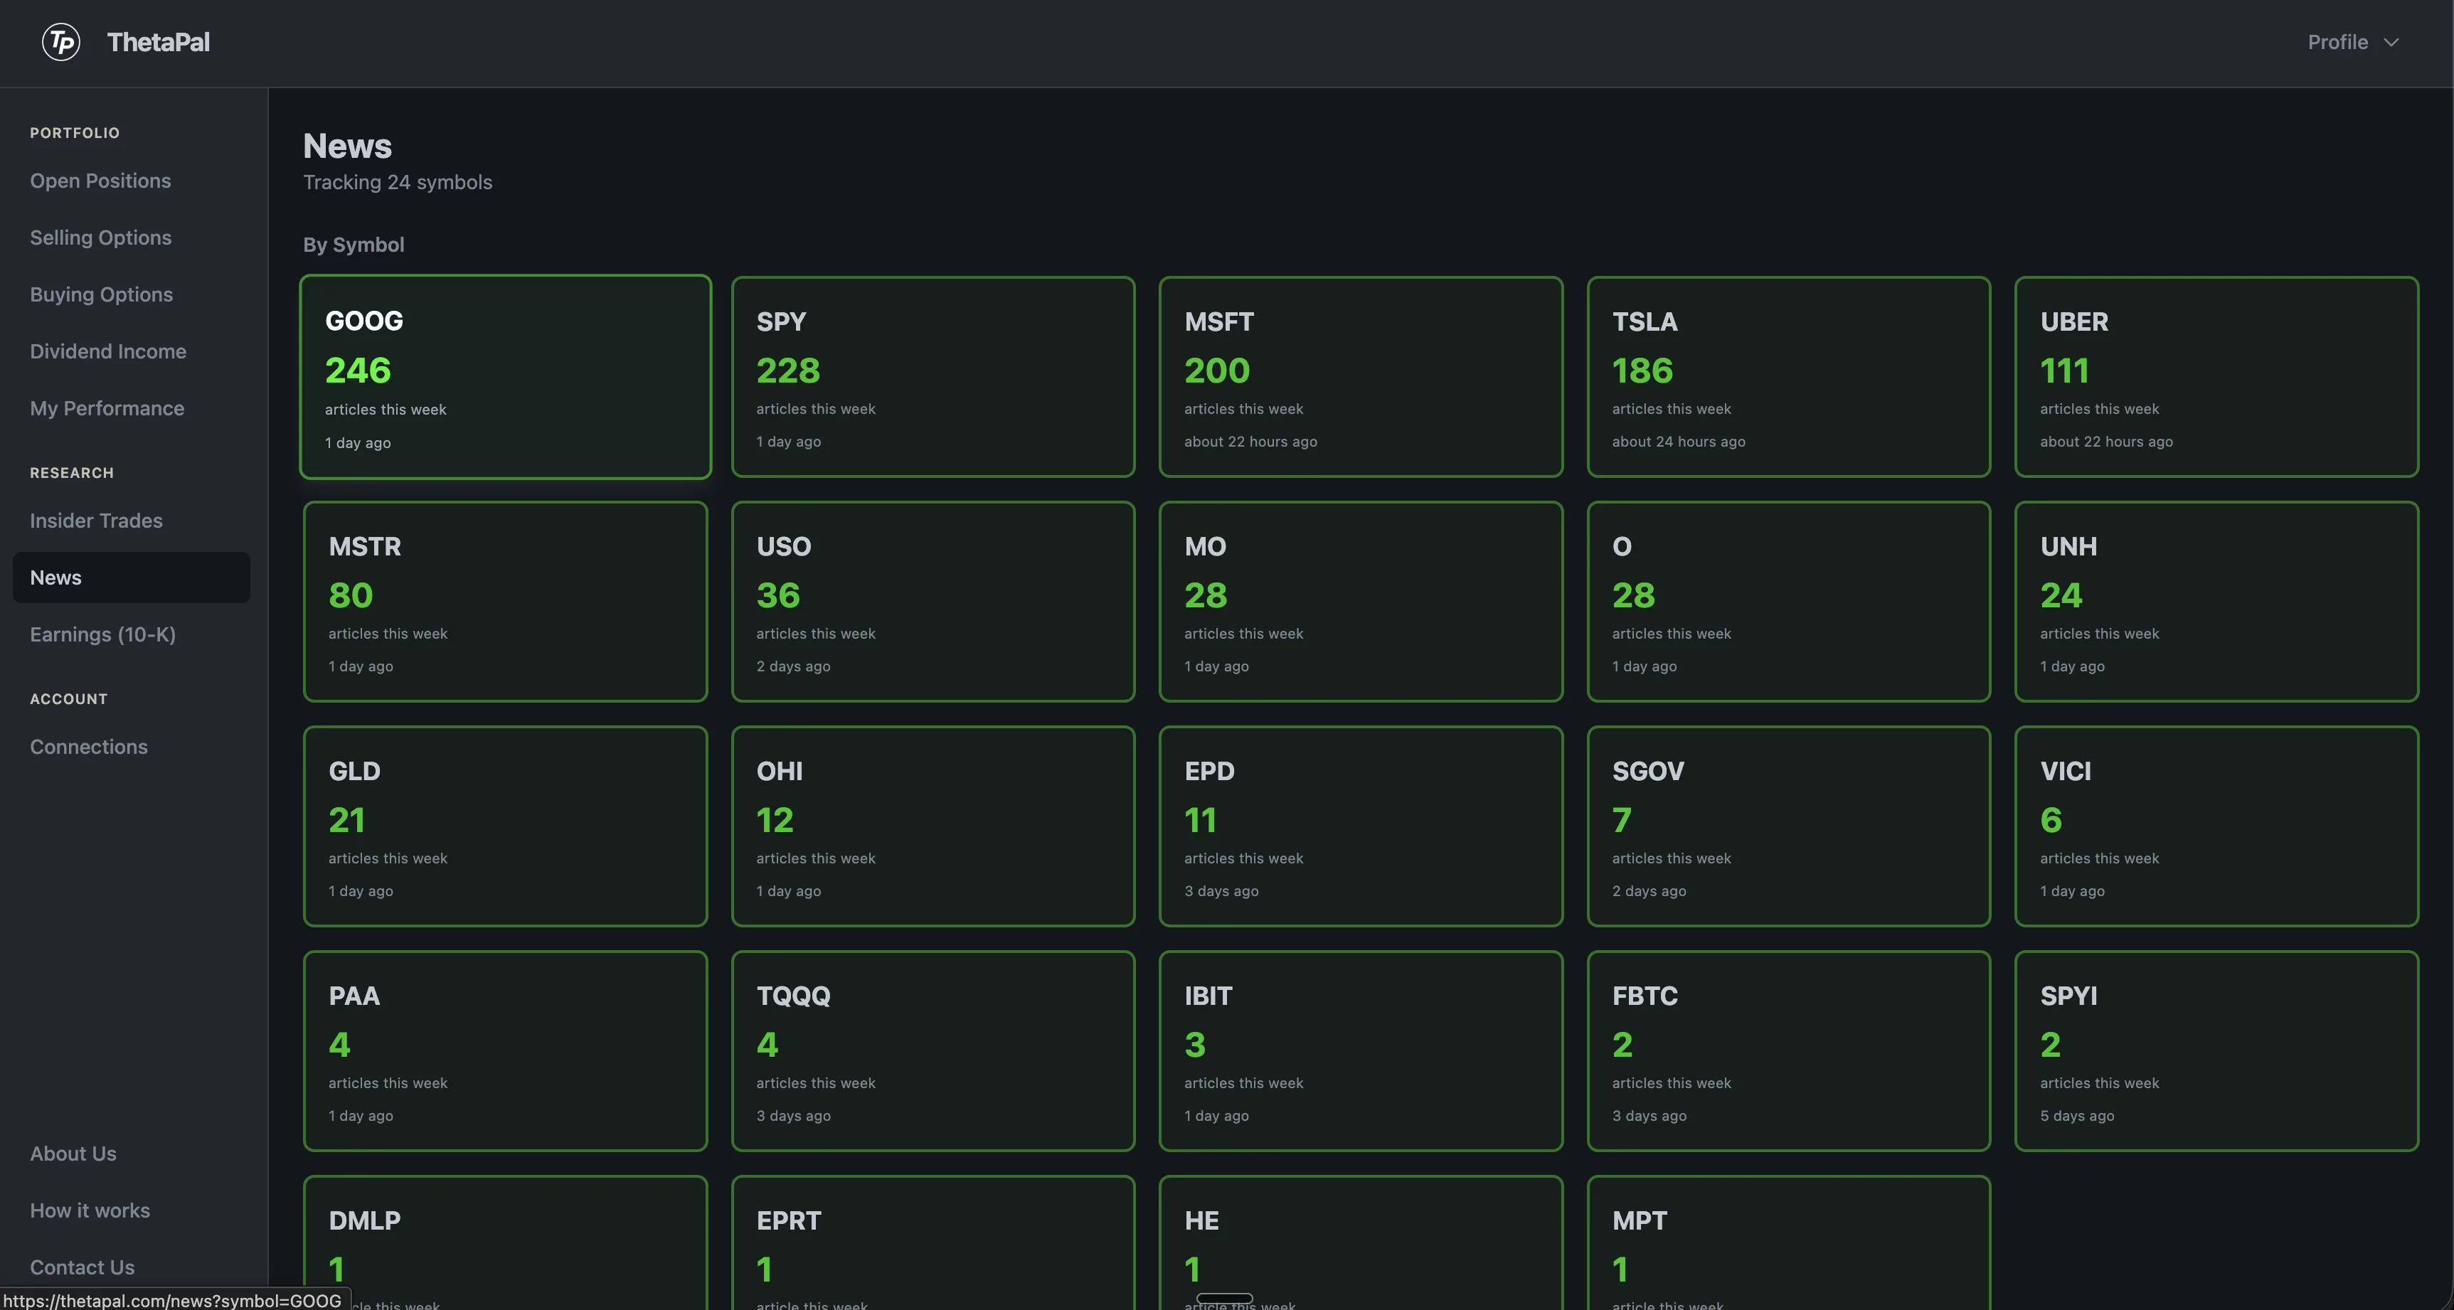View SGOV news card
The width and height of the screenshot is (2454, 1310).
coord(1788,826)
